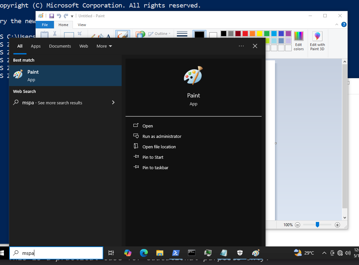
Task: Expand the More search filter dropdown
Action: pos(104,46)
